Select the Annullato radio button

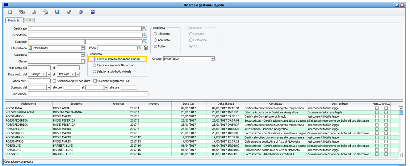pyautogui.click(x=155, y=40)
